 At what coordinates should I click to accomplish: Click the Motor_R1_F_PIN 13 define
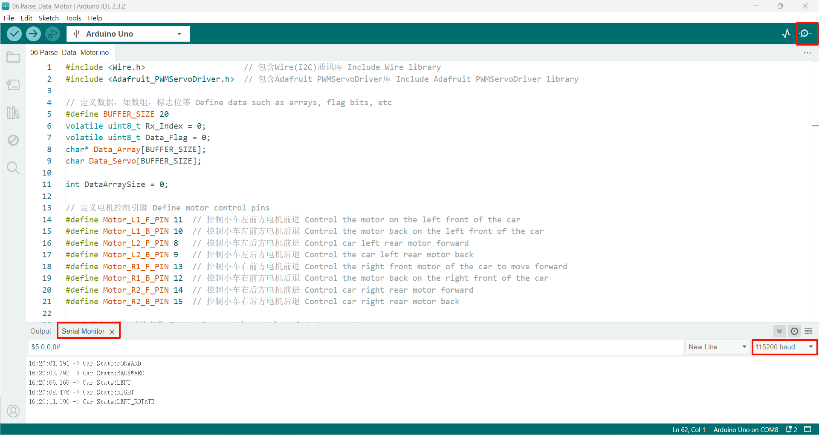124,266
